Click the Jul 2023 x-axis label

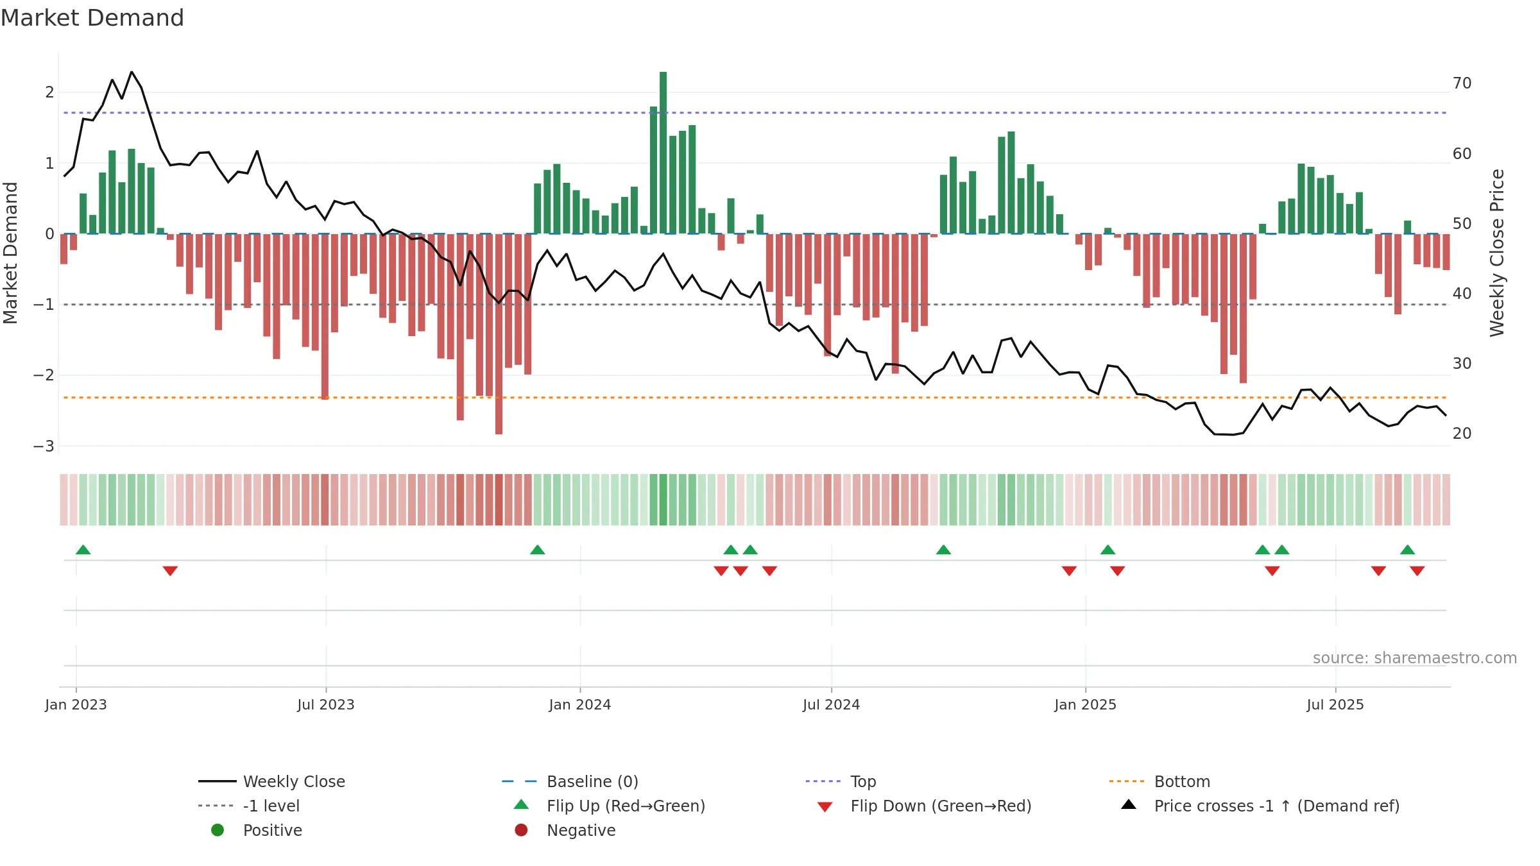pos(326,704)
